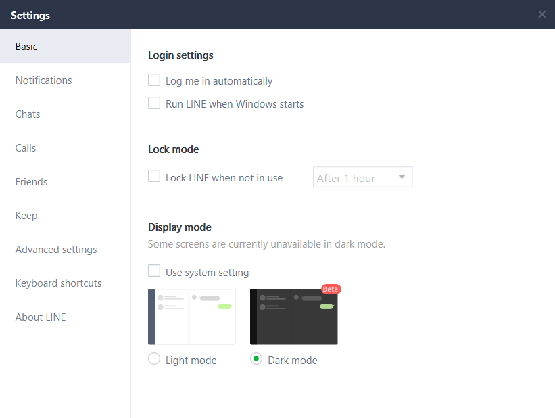Select Friends in the sidebar
The height and width of the screenshot is (418, 555).
[32, 182]
